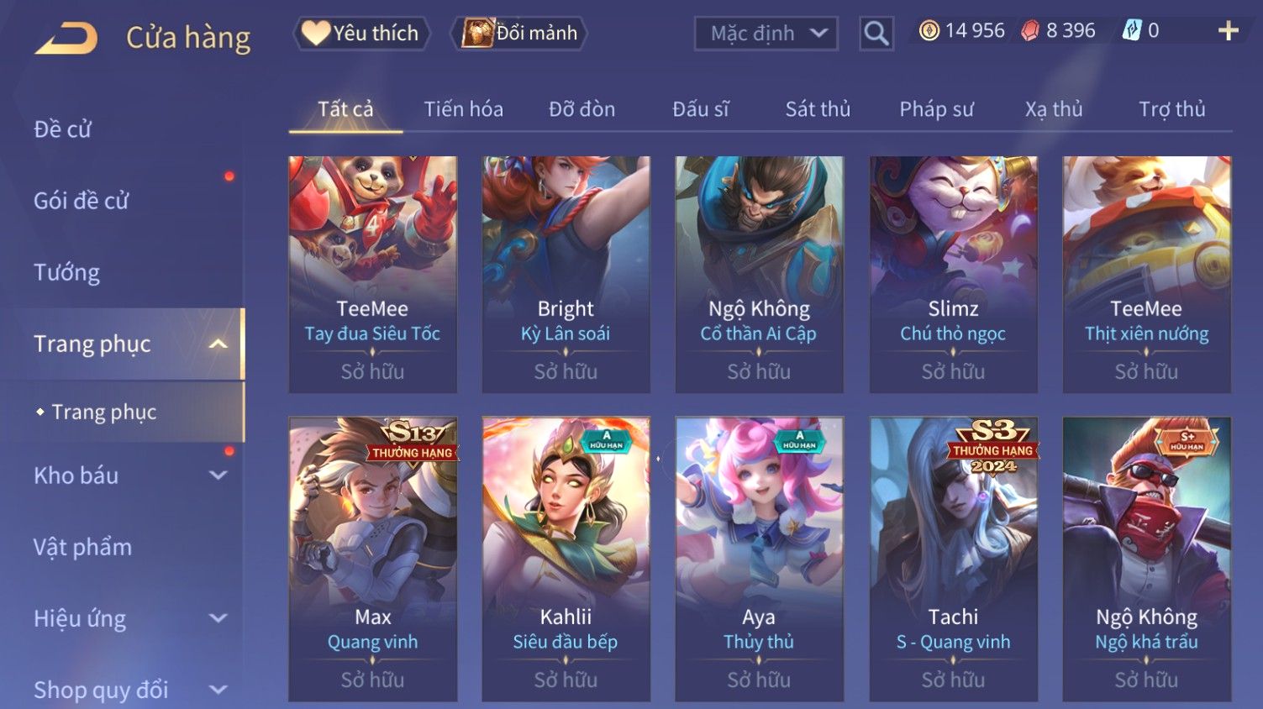Select the Sát thủ tab
The image size is (1263, 709).
pyautogui.click(x=818, y=109)
